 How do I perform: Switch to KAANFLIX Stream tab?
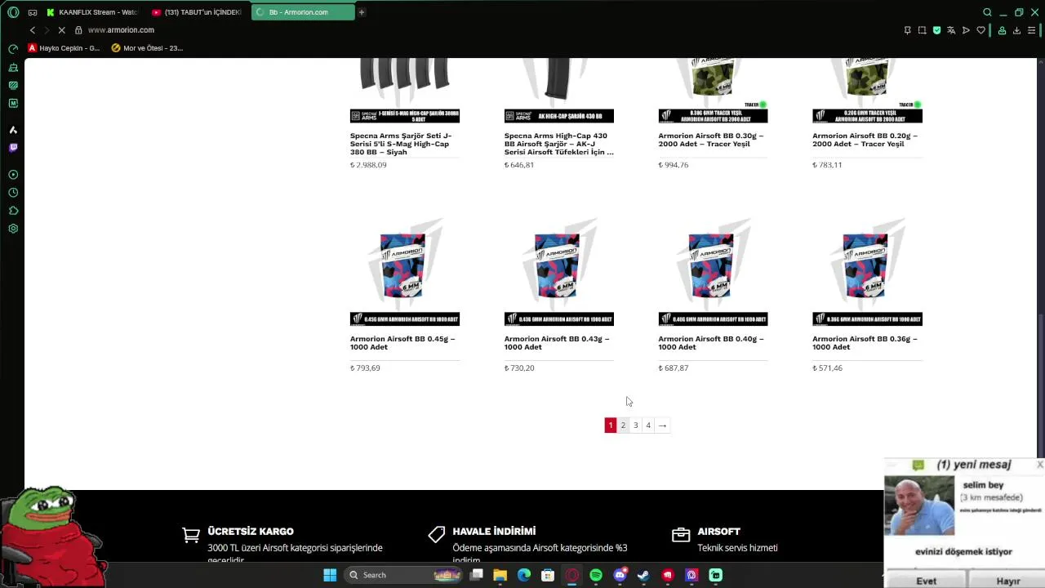tap(91, 12)
